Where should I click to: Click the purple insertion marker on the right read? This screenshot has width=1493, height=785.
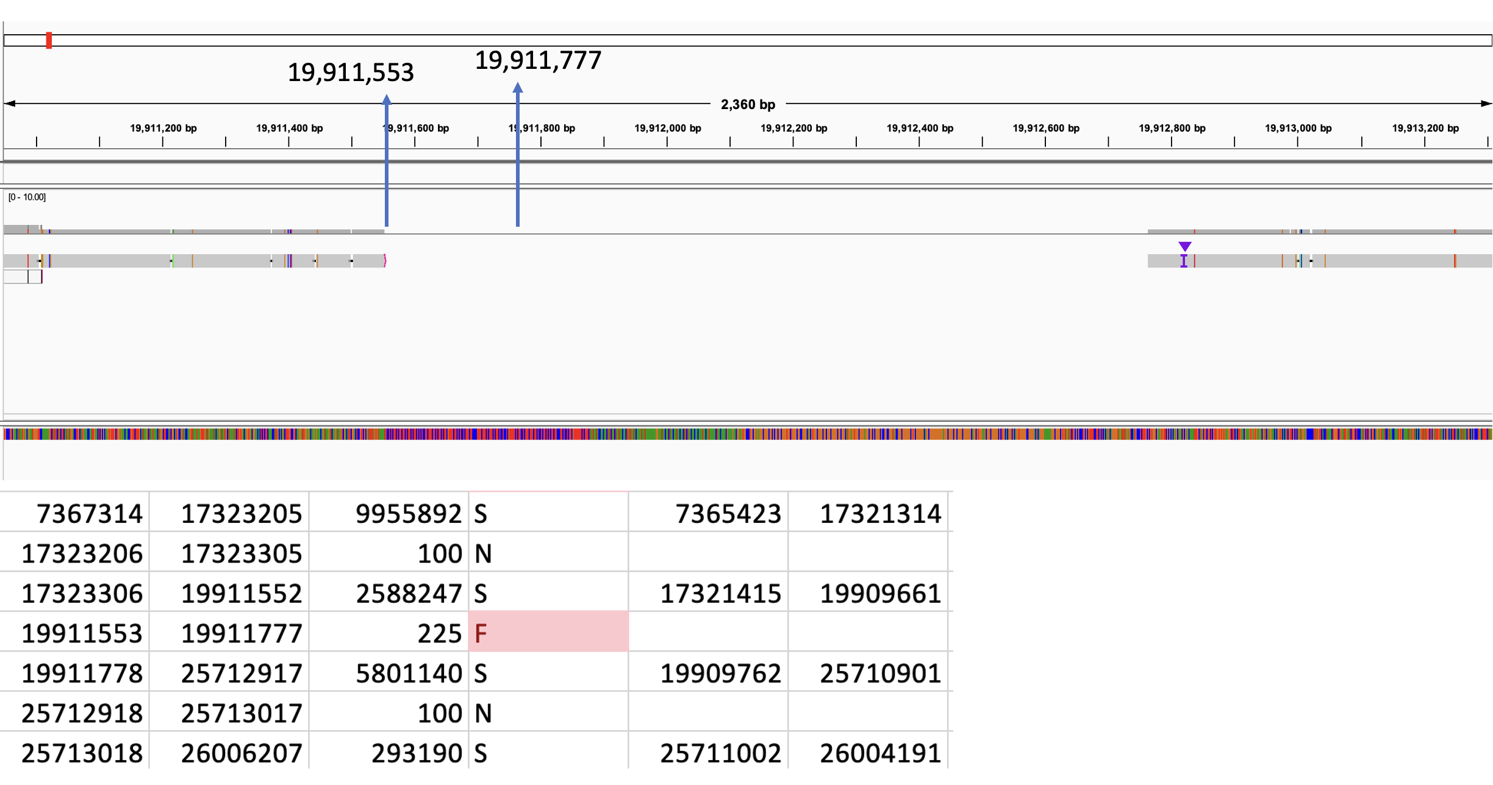[1184, 260]
